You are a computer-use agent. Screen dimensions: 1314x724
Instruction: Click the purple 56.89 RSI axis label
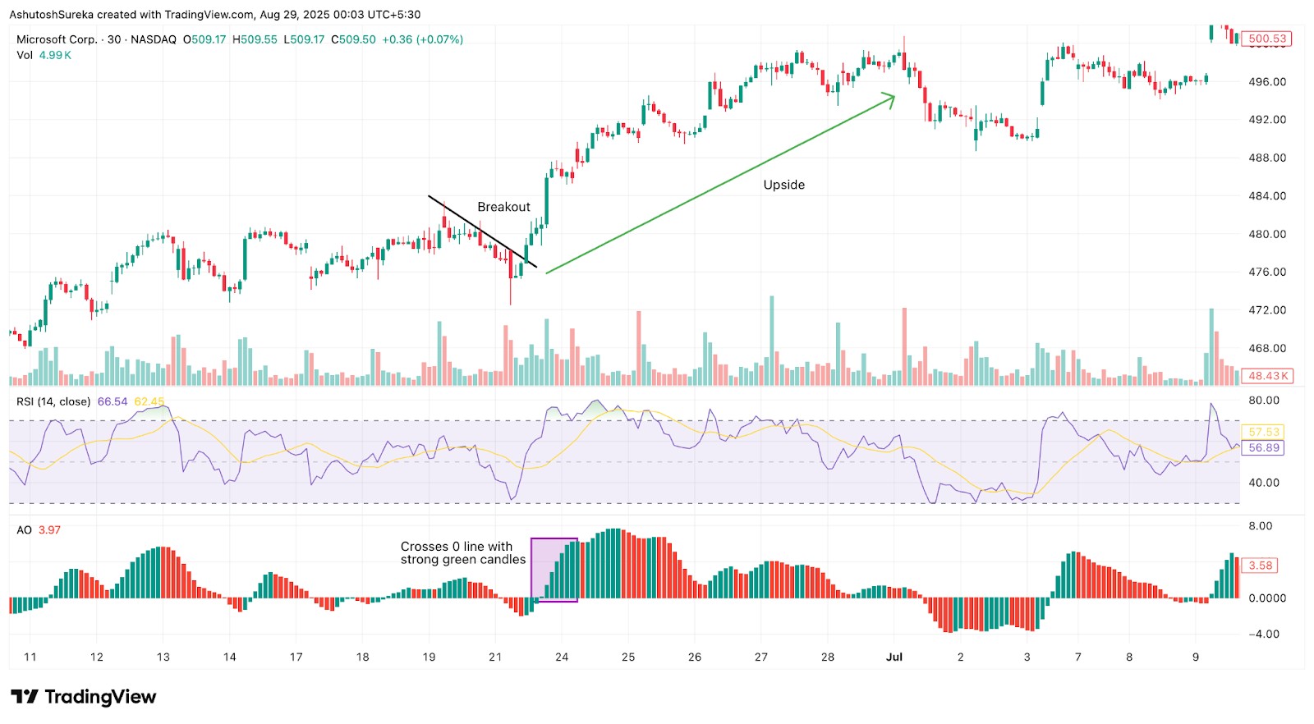(1264, 448)
